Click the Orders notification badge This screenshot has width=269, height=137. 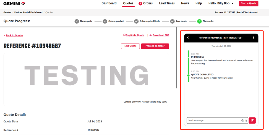point(140,4)
